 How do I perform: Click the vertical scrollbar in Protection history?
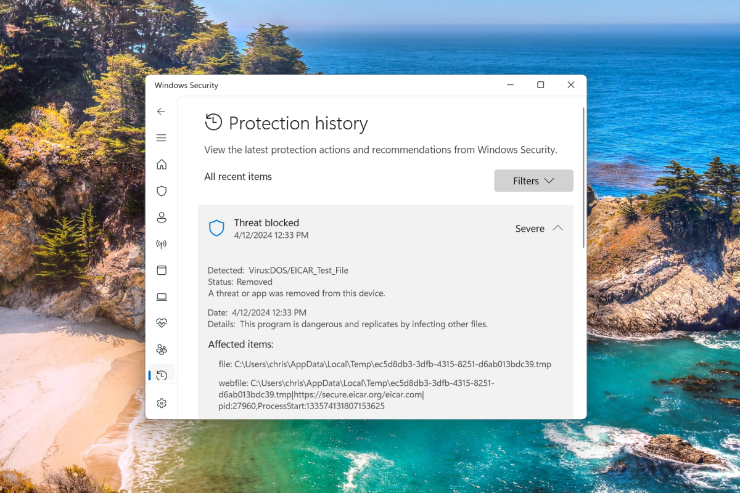tap(583, 179)
